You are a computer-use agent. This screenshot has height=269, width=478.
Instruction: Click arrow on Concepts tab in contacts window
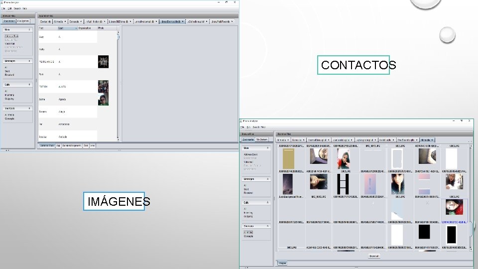(81, 21)
